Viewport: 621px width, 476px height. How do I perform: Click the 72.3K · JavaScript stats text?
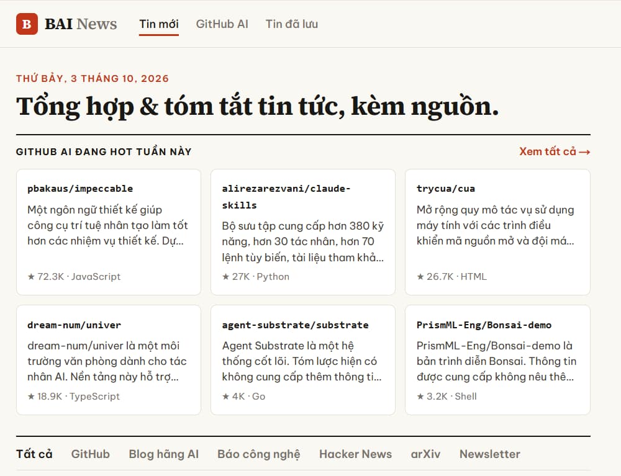click(x=74, y=277)
